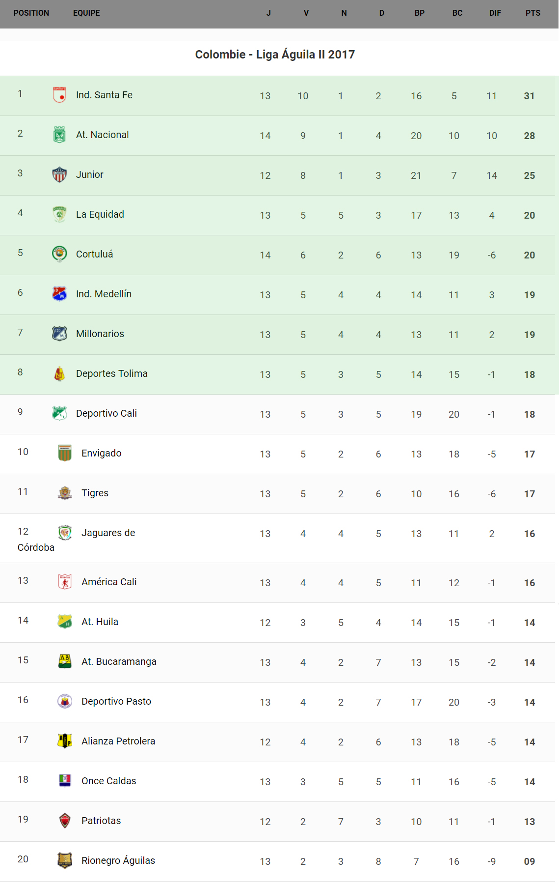559x884 pixels.
Task: Click the PTS column header
Action: tap(532, 13)
